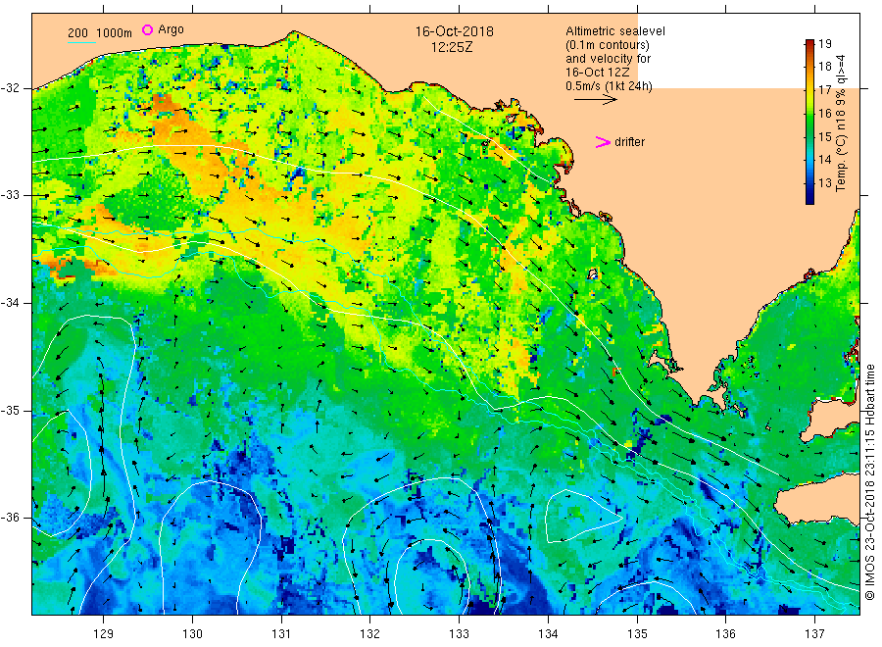This screenshot has height=647, width=882.
Task: Click the 129 longitude axis label
Action: (104, 633)
